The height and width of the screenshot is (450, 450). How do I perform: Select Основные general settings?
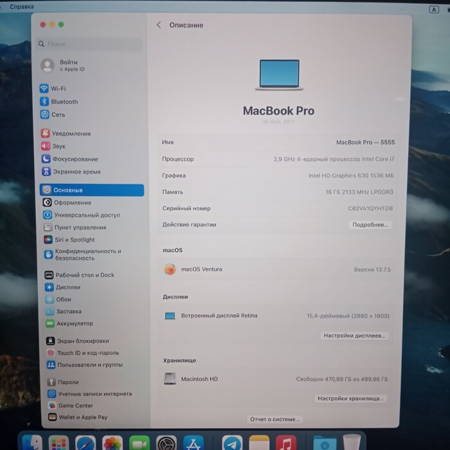(92, 190)
